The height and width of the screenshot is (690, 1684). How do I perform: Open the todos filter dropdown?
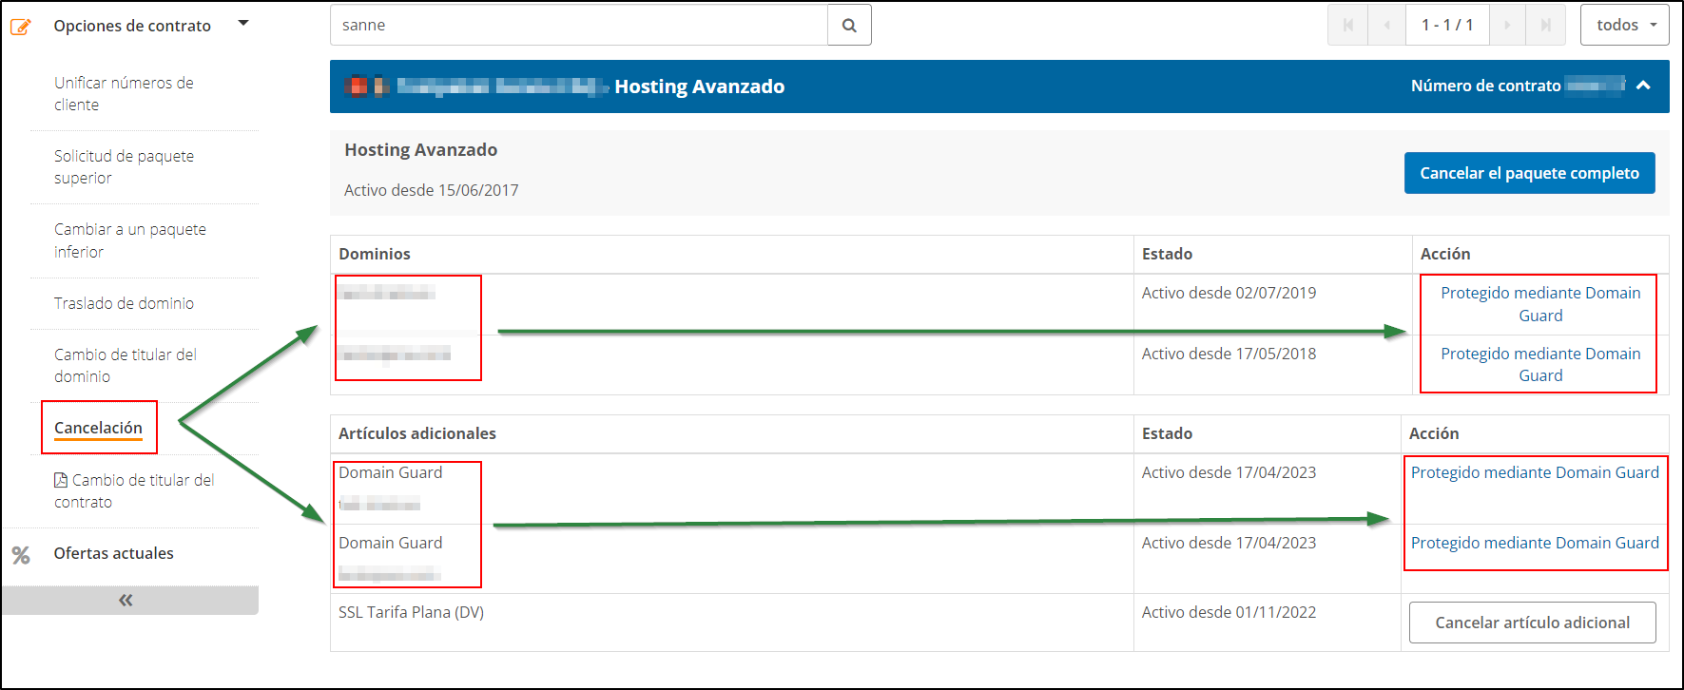click(x=1625, y=25)
